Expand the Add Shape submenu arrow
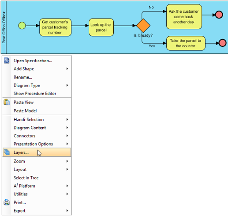228x216 pixels. coord(67,69)
